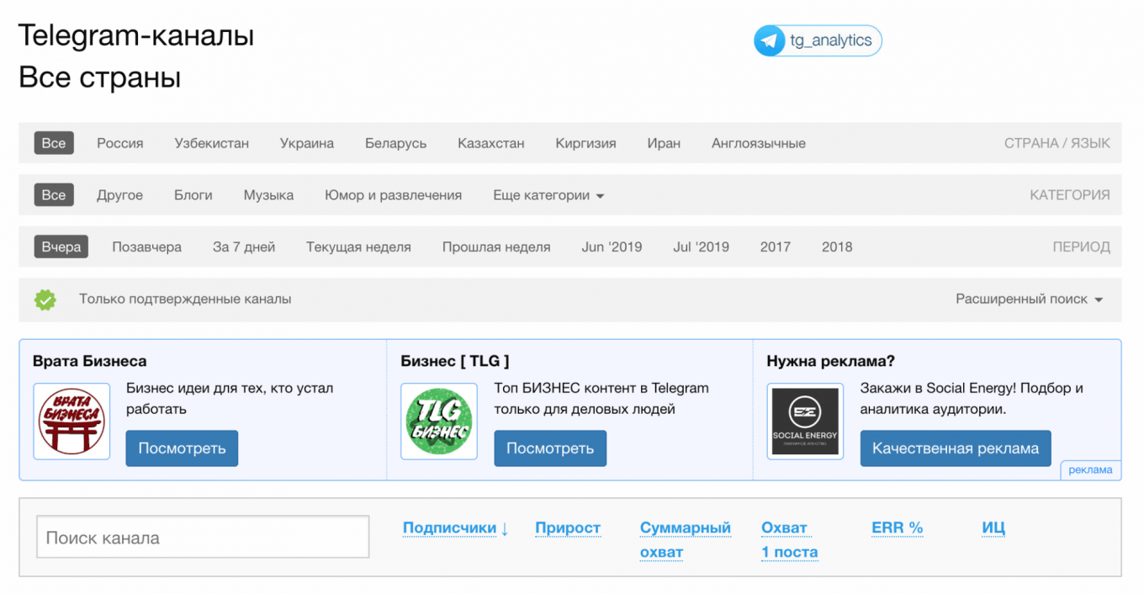
Task: Click the Врата Бизнеса channel logo
Action: pos(71,422)
